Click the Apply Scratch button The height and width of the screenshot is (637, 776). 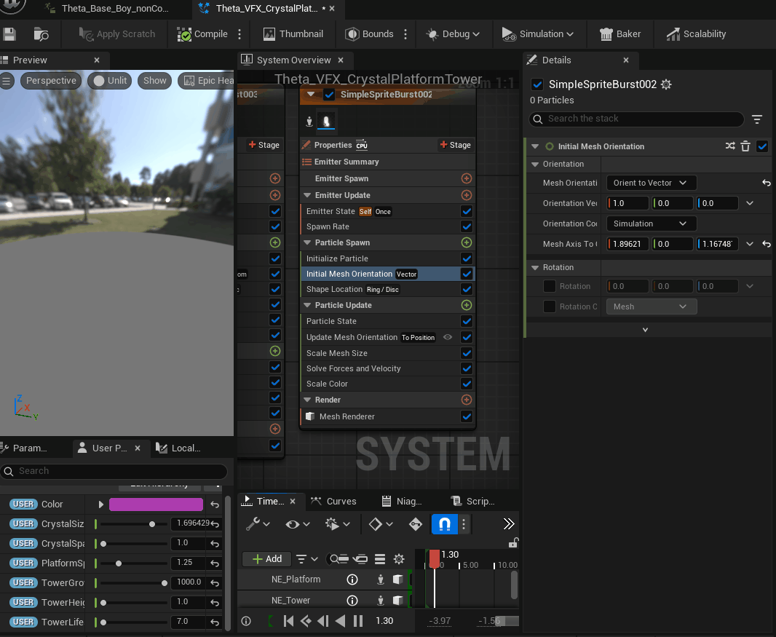[x=116, y=34]
